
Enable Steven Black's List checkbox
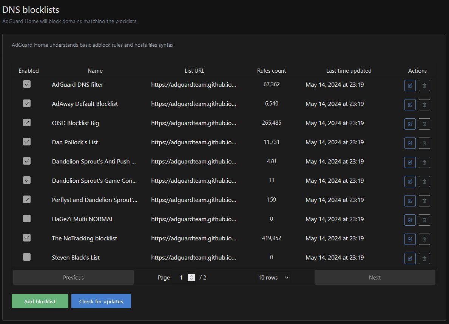point(27,257)
